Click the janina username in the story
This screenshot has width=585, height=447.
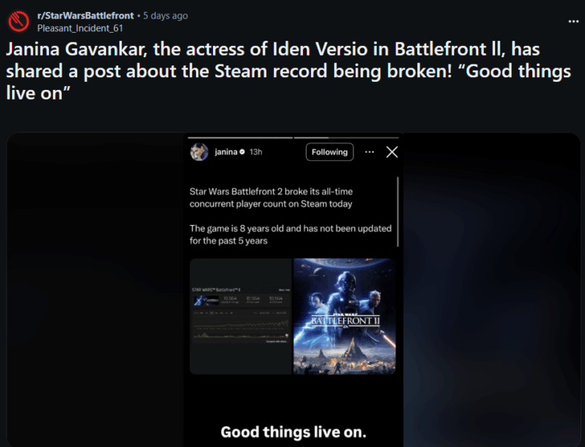click(x=226, y=152)
